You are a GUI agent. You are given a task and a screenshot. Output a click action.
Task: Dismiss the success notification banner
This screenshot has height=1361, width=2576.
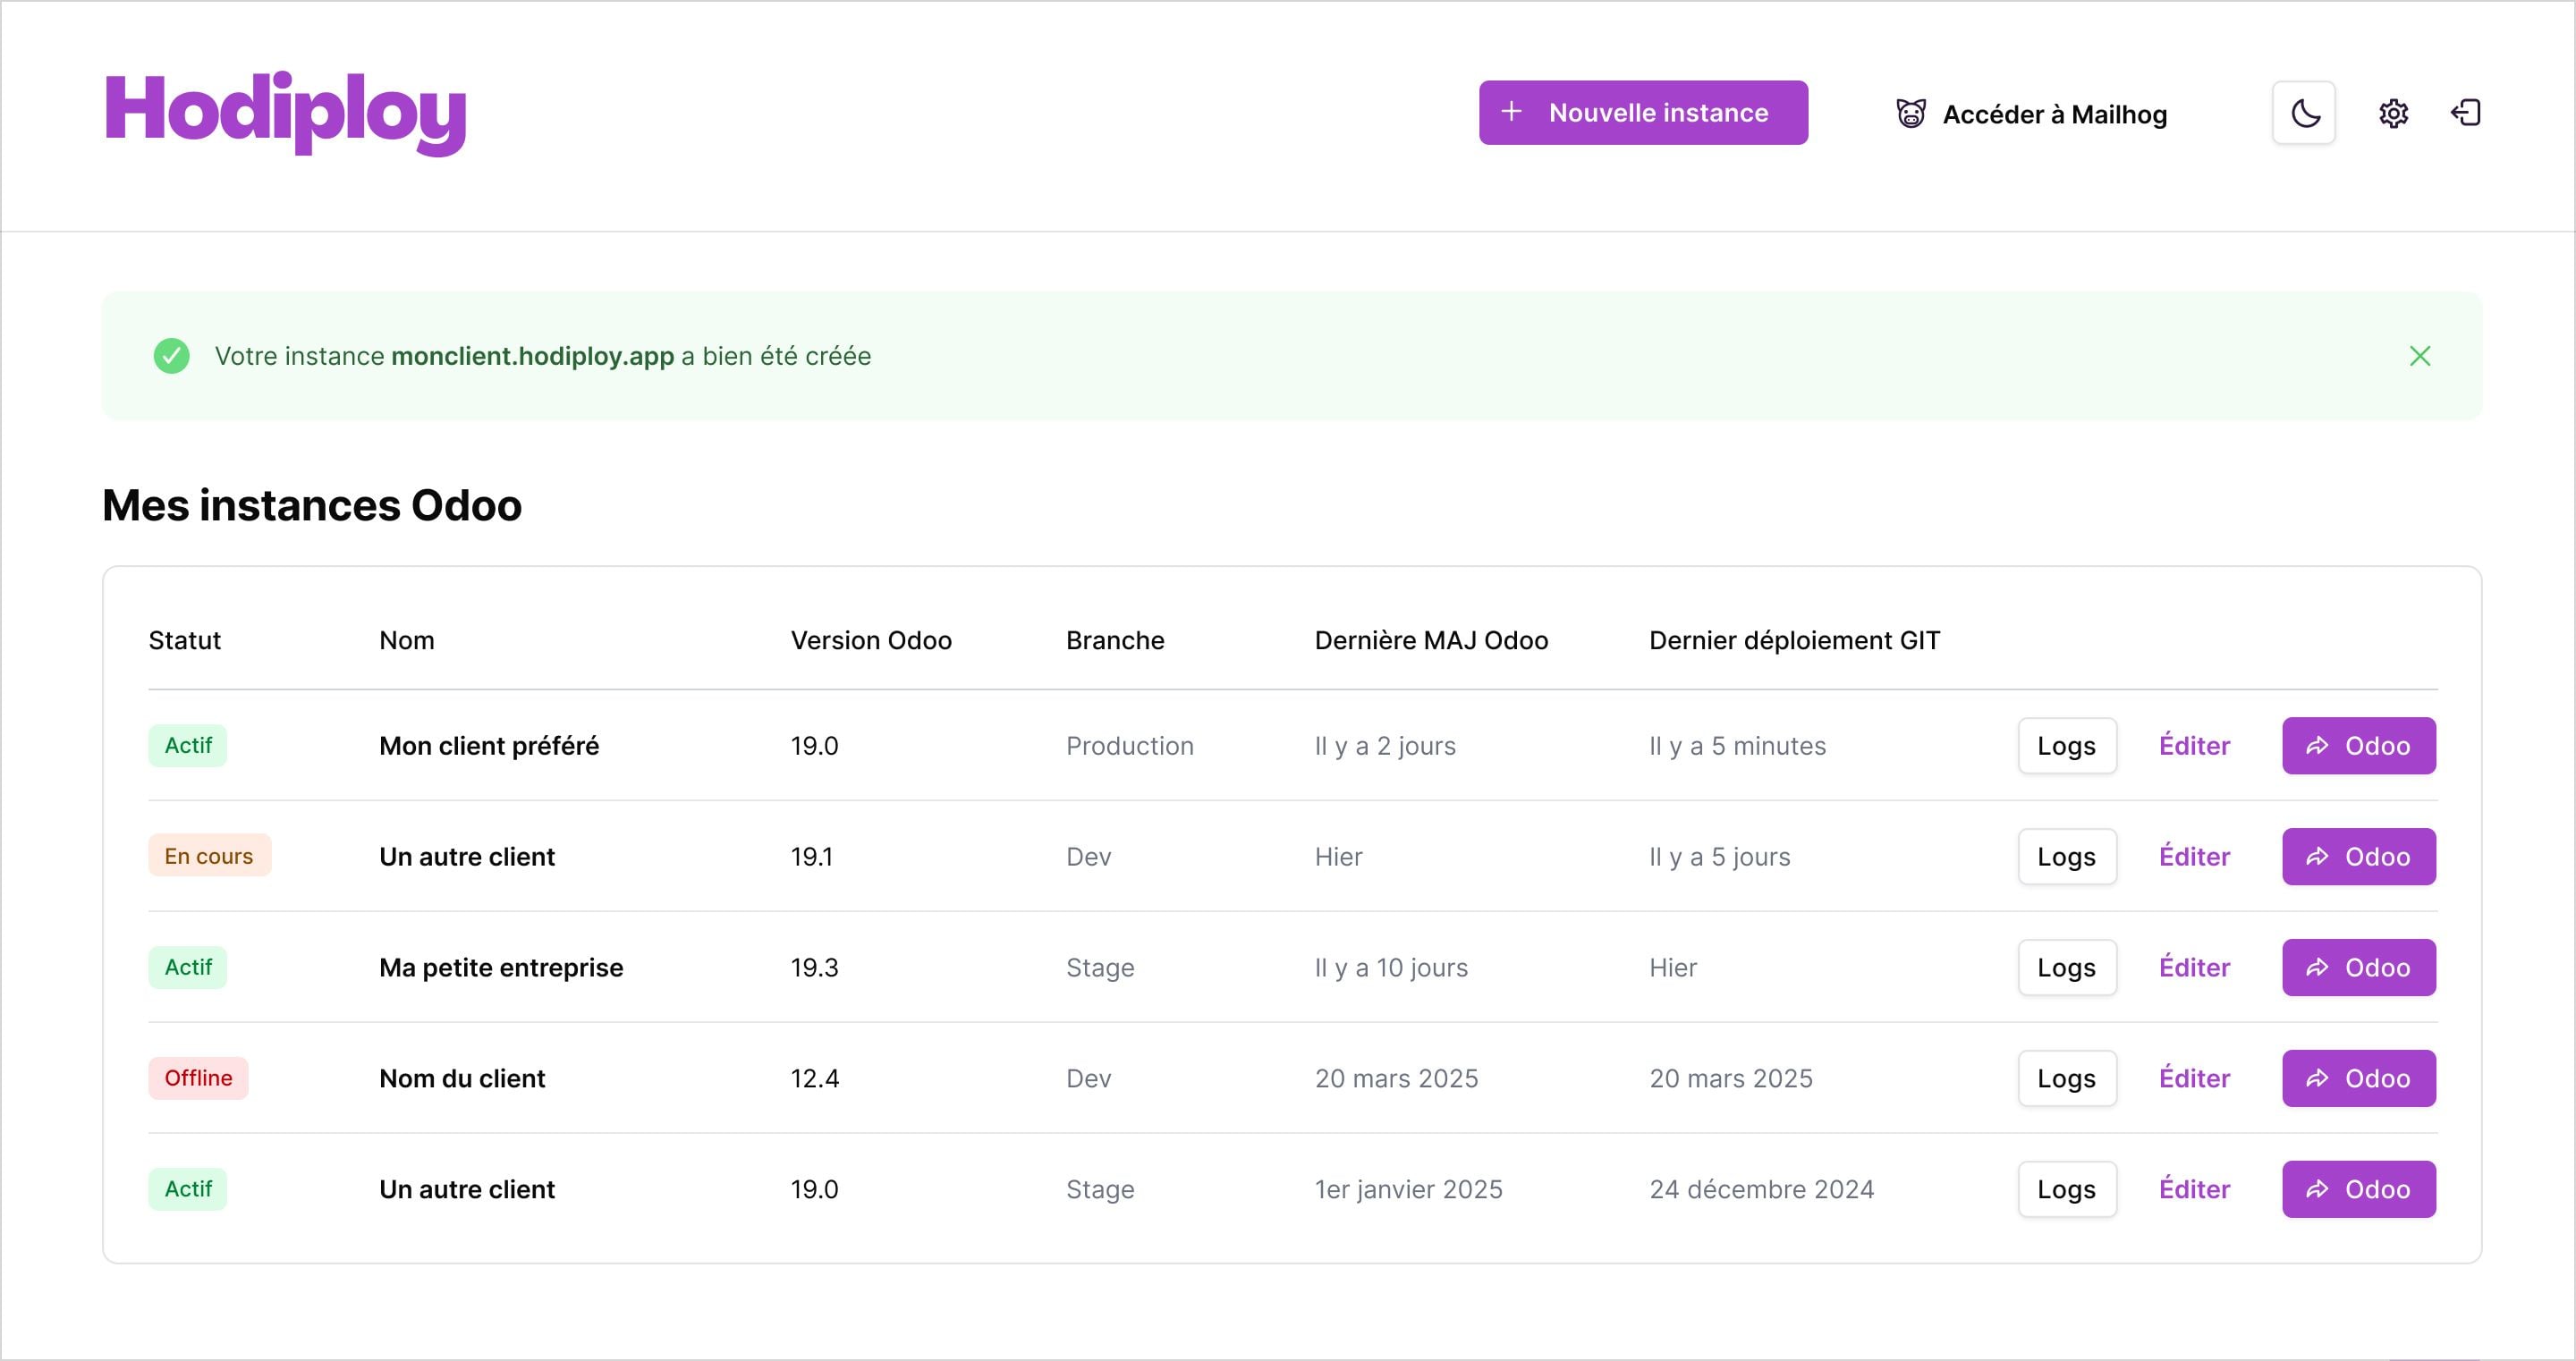[x=2420, y=356]
